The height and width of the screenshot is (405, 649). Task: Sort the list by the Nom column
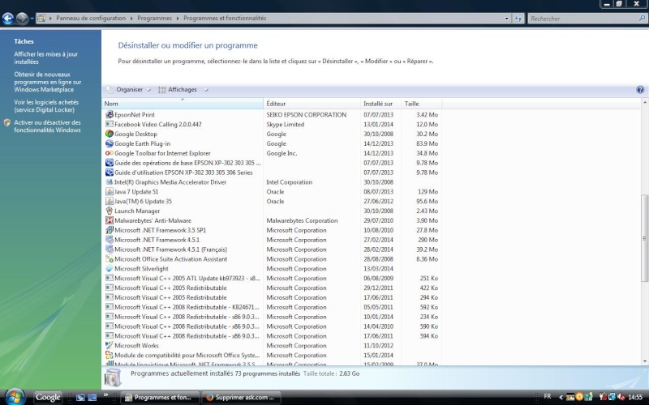[x=183, y=104]
